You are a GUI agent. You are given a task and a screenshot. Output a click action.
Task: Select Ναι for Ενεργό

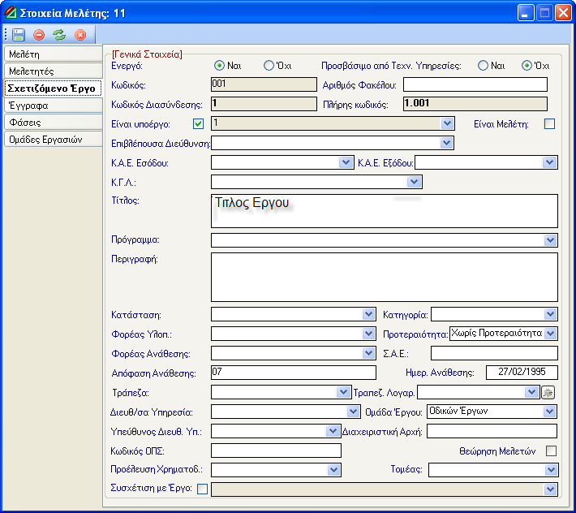pos(219,66)
